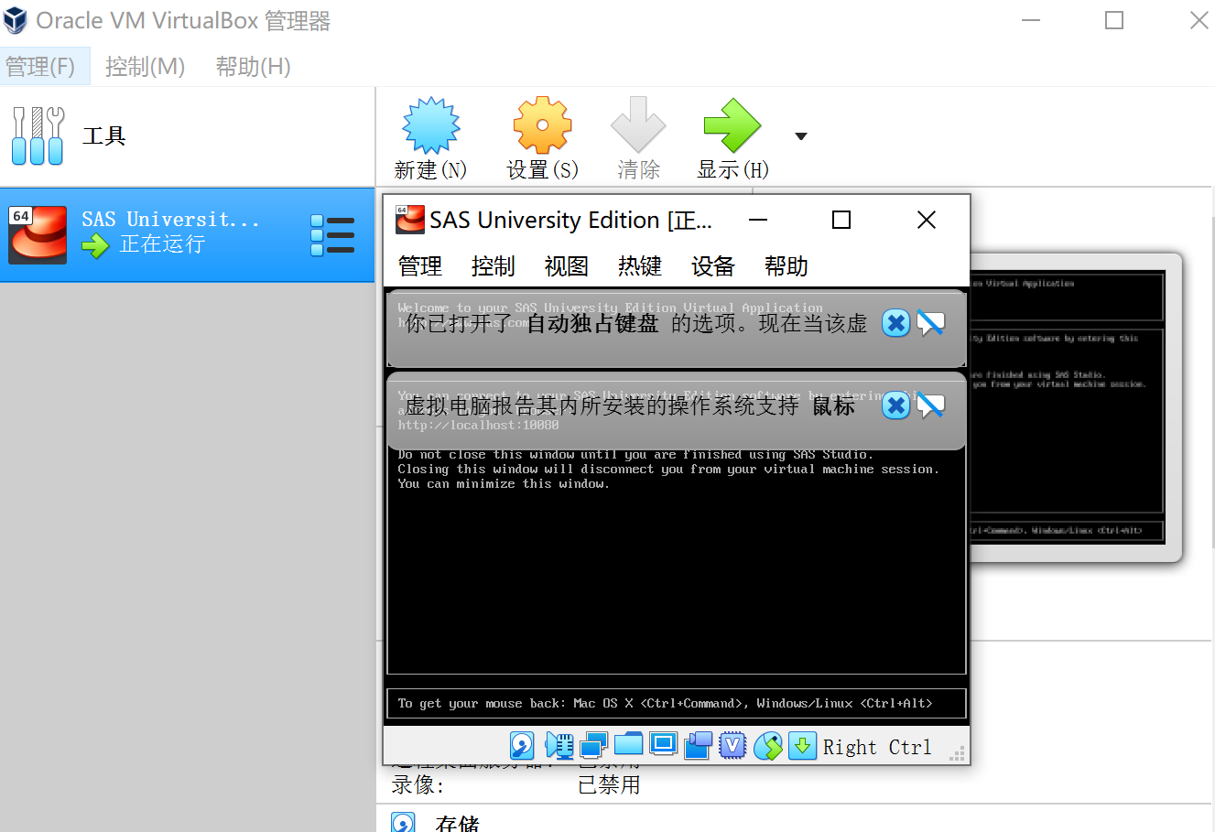Image resolution: width=1215 pixels, height=832 pixels.
Task: Open the 控制(M) menu in VirtualBox Manager
Action: point(145,67)
